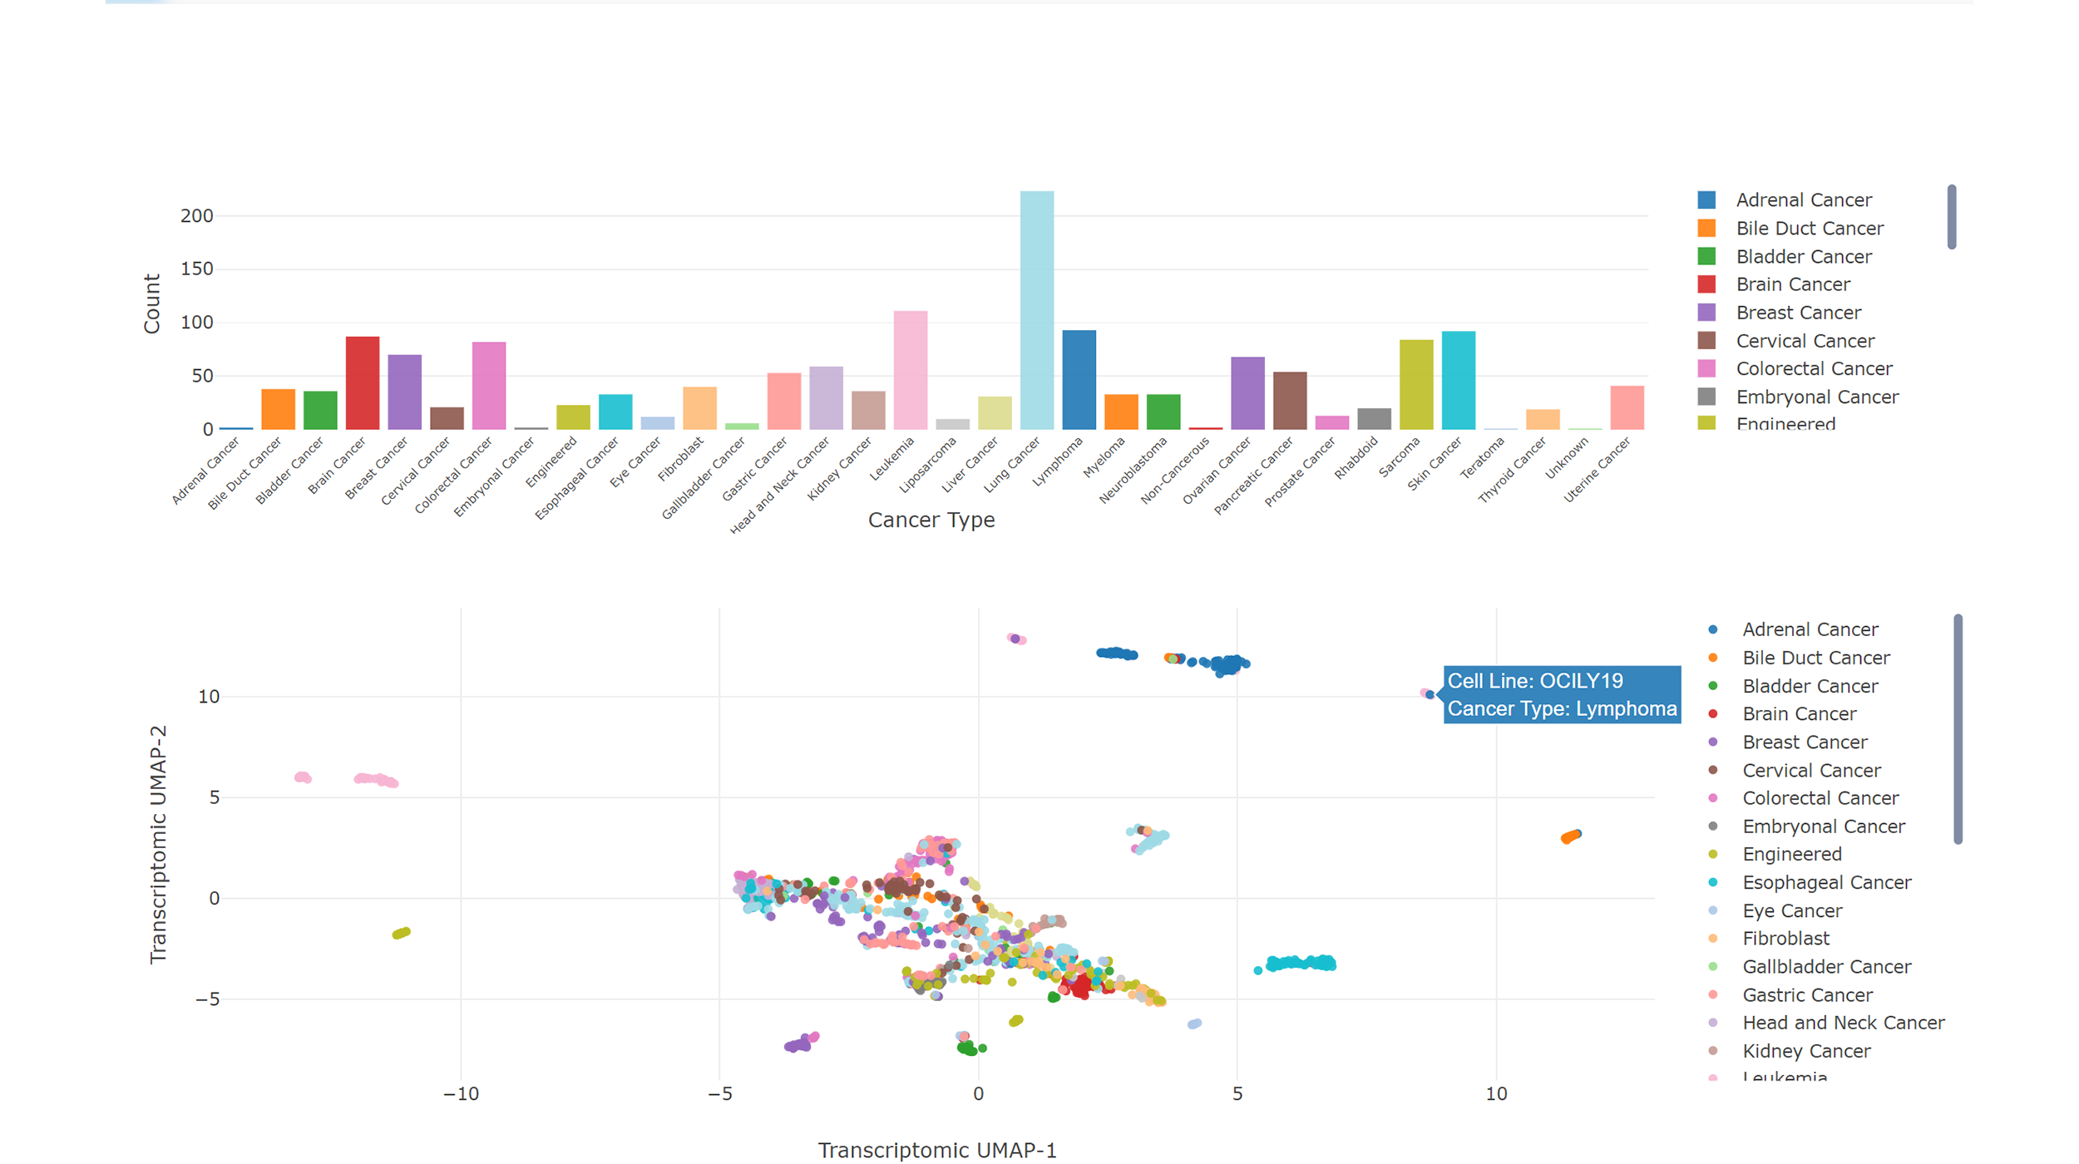2079x1164 pixels.
Task: Click the bar chart legend scrollbar
Action: pos(1952,217)
